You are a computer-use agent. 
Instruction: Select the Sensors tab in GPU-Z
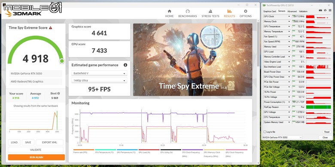282,11
